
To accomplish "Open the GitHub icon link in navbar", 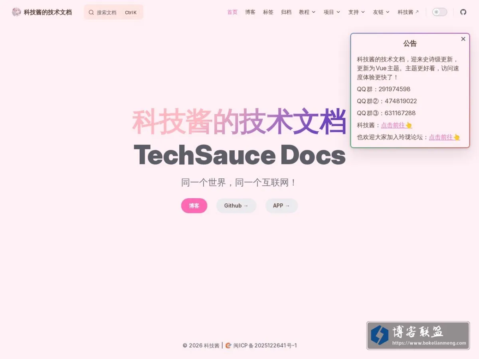I will (x=463, y=12).
